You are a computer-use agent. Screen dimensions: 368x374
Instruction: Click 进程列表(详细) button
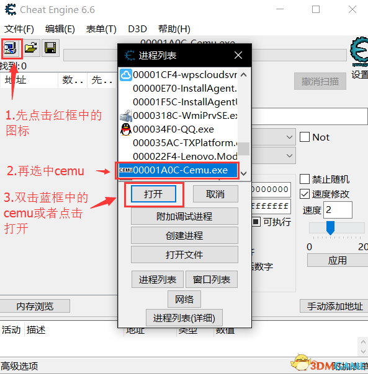point(184,318)
